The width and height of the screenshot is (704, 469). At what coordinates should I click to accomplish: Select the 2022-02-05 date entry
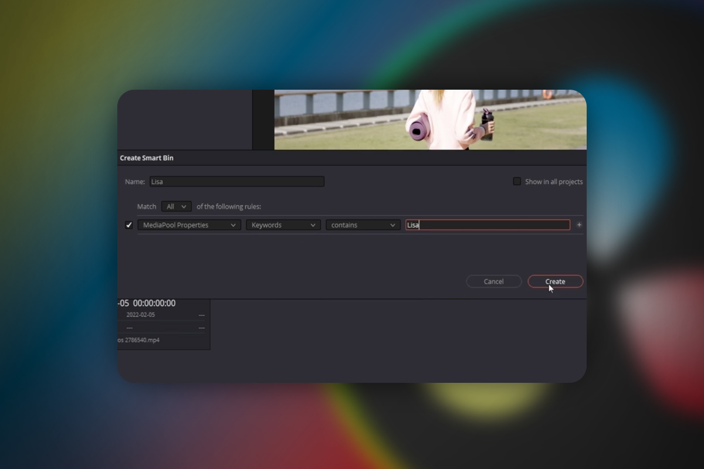click(x=141, y=315)
